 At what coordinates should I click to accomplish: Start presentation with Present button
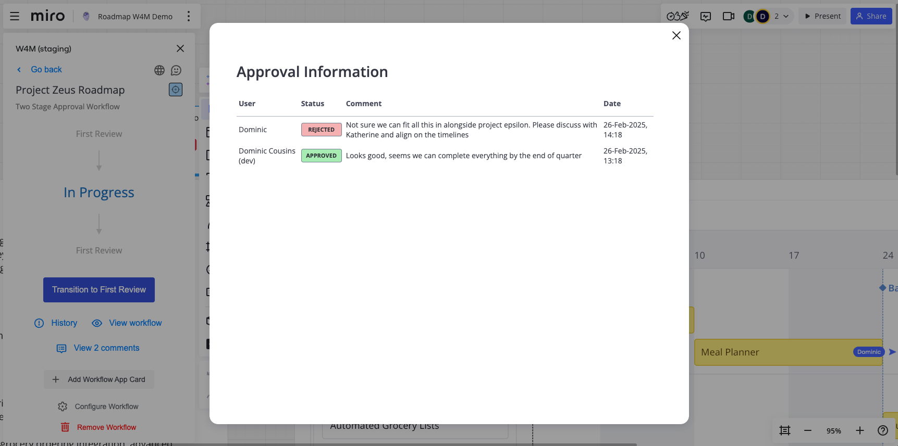click(822, 16)
